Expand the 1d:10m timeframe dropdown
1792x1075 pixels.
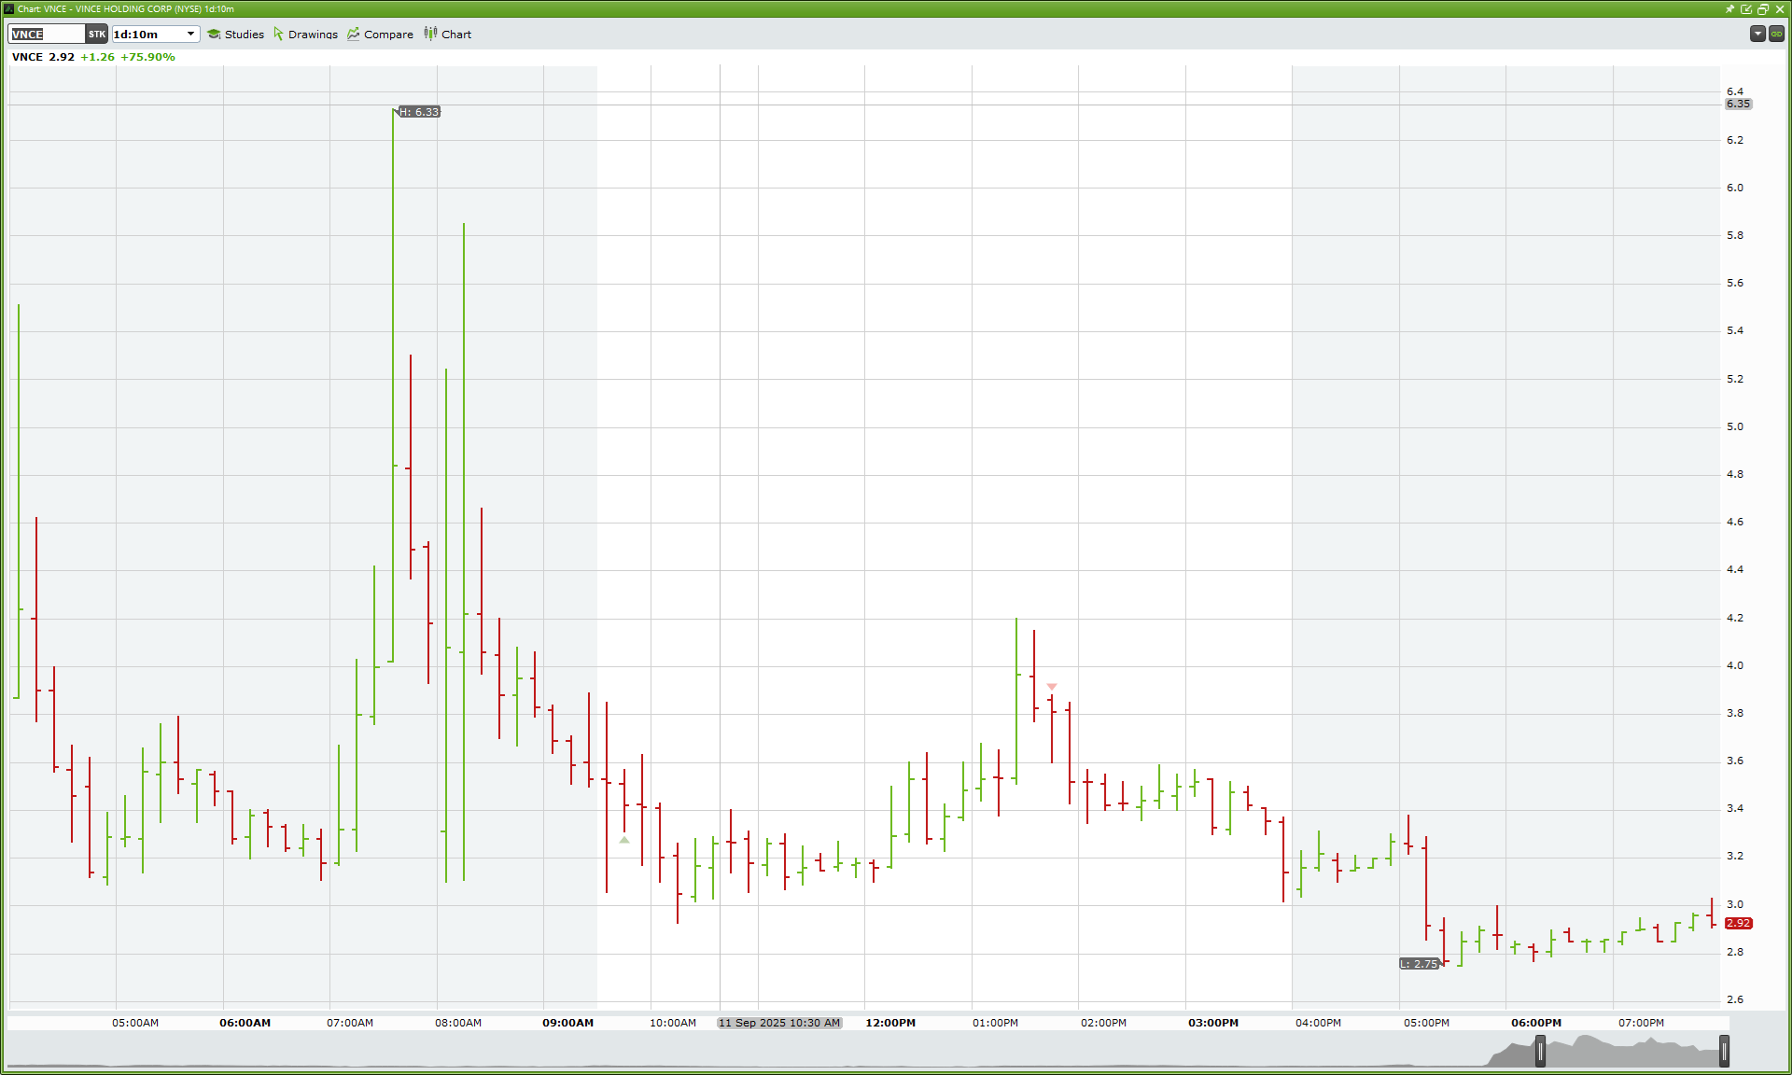click(190, 35)
